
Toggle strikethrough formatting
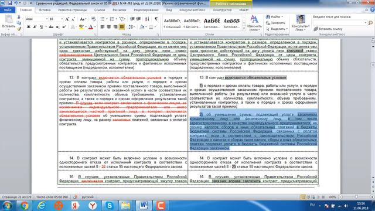point(51,27)
